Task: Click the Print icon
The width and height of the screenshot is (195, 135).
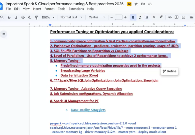Action: tap(23, 17)
